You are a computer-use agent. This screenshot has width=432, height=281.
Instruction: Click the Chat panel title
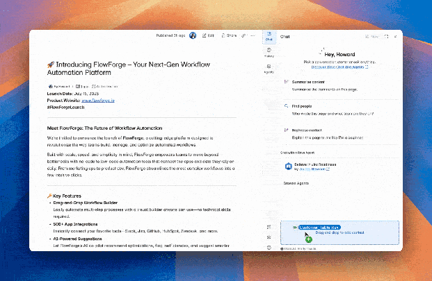285,37
